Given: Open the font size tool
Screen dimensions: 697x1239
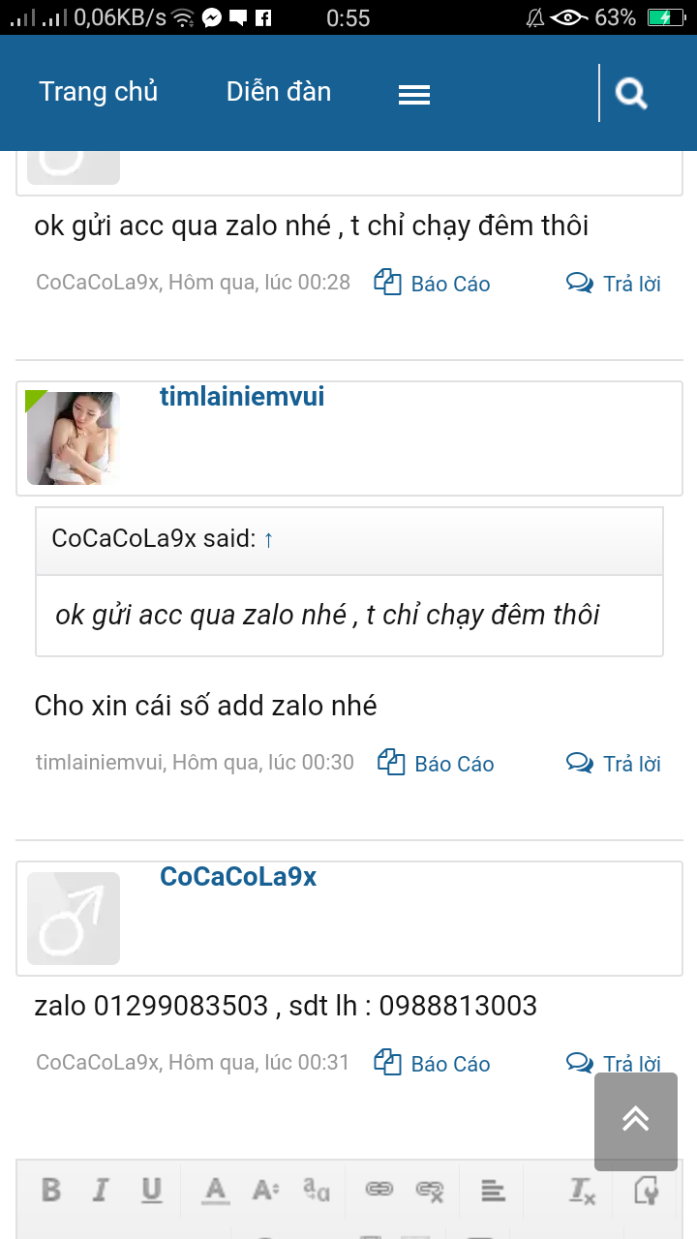Looking at the screenshot, I should click(x=263, y=1191).
